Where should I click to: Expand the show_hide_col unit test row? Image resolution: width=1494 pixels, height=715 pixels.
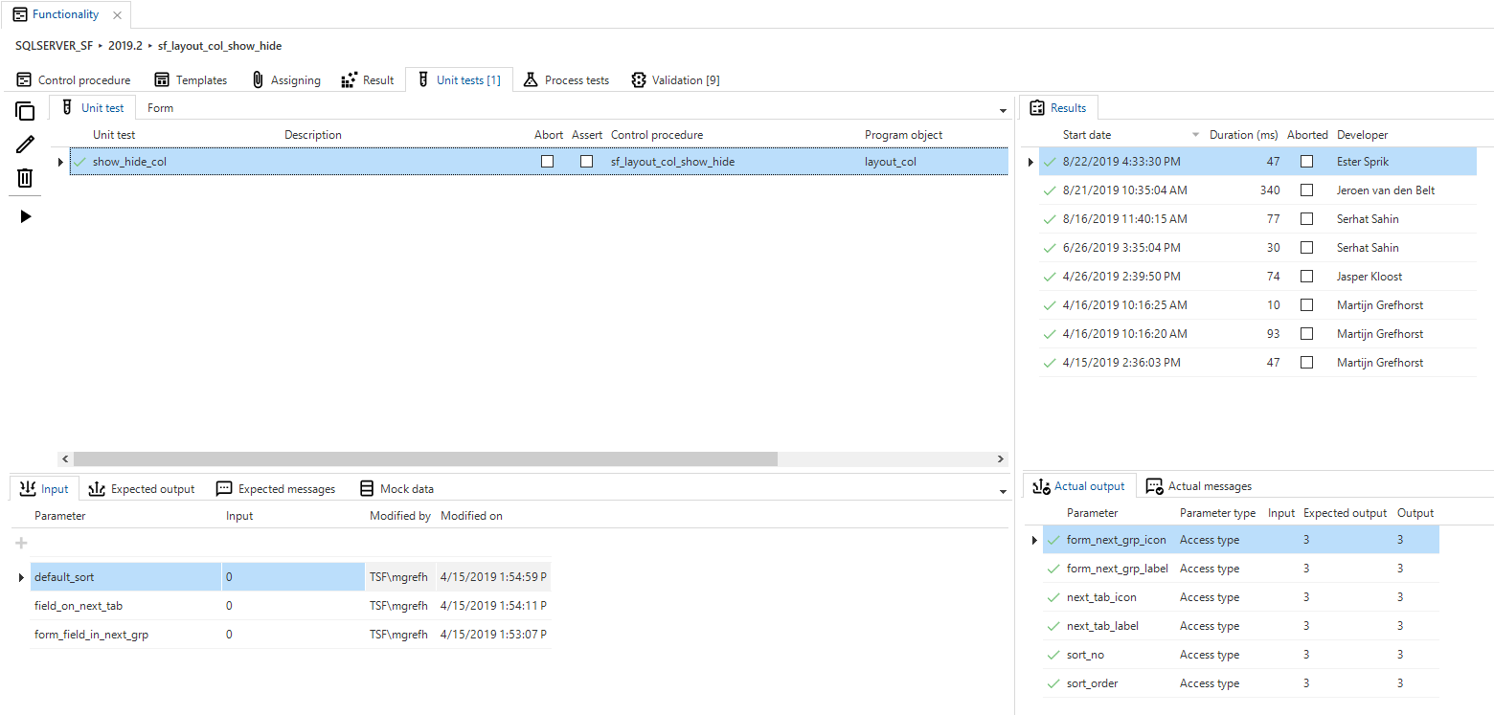click(60, 161)
